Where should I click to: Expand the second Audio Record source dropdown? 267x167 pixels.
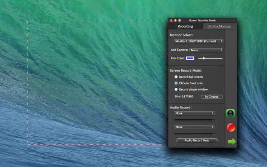click(194, 127)
